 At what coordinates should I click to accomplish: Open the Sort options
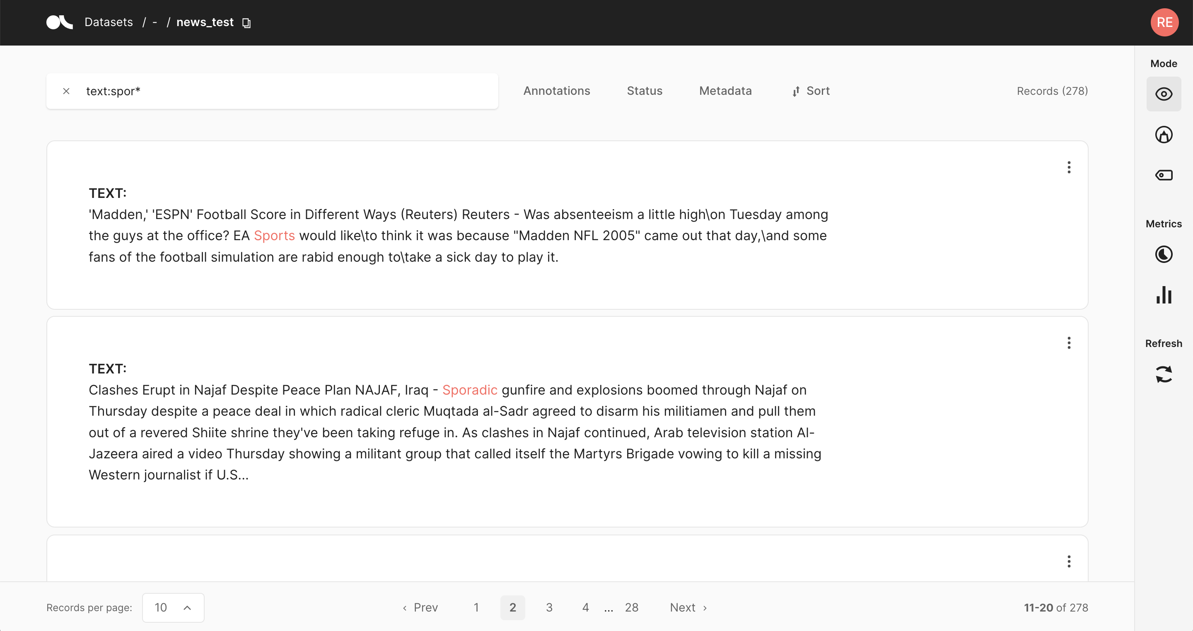point(811,91)
